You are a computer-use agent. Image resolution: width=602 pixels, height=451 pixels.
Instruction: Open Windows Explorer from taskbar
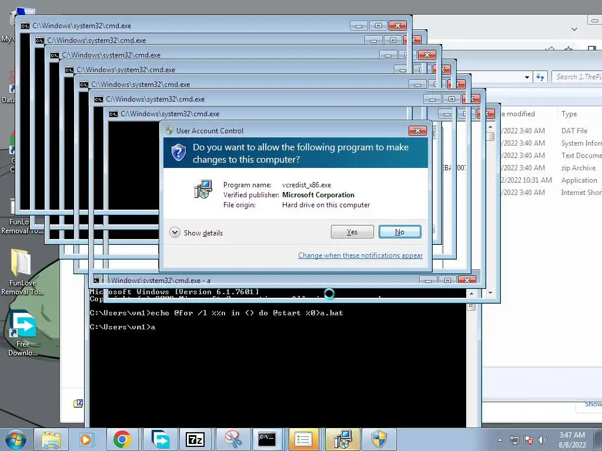[x=51, y=439]
